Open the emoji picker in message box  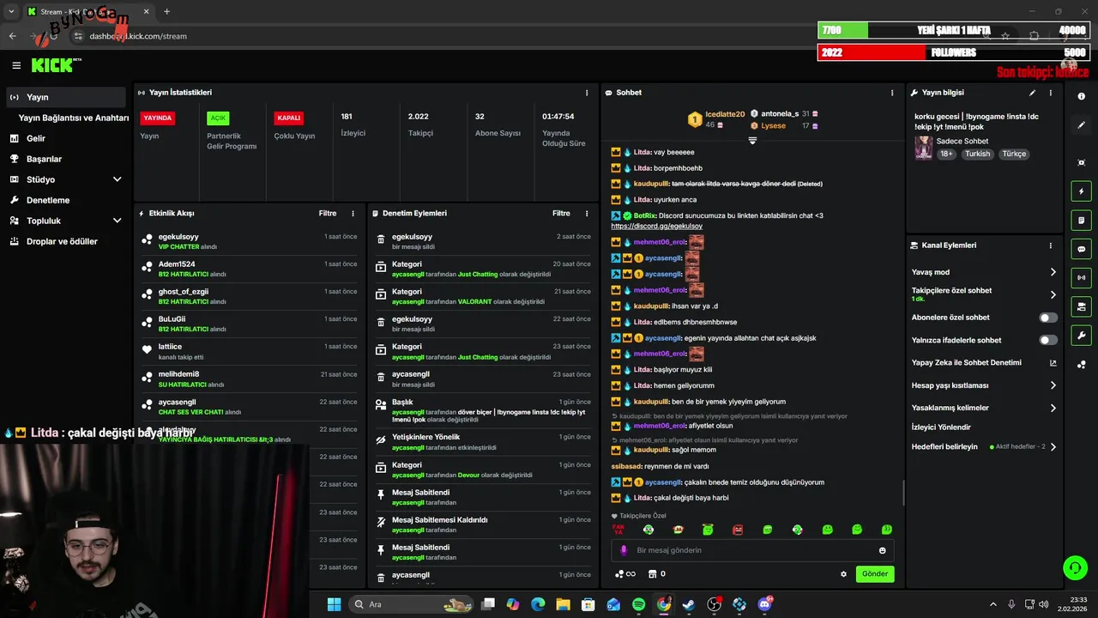[x=882, y=550]
